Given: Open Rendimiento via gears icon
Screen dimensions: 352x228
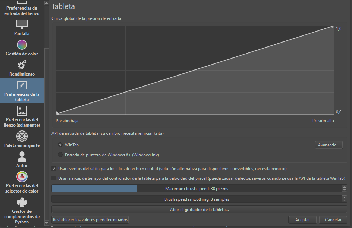Looking at the screenshot, I should [x=22, y=65].
